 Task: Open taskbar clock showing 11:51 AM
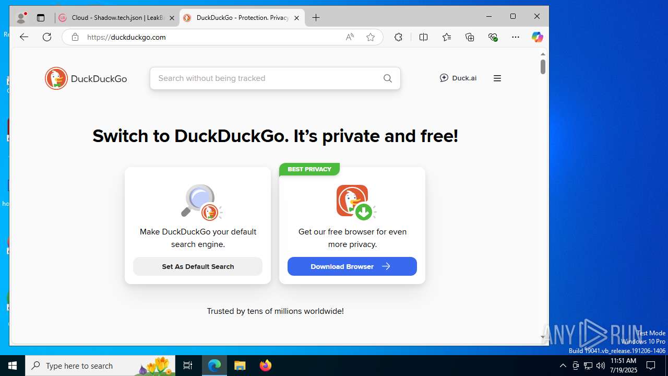(624, 366)
